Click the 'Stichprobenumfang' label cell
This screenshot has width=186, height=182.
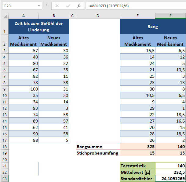pyautogui.click(x=98, y=153)
